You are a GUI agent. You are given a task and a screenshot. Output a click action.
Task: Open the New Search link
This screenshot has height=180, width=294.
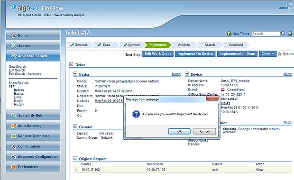point(17,66)
